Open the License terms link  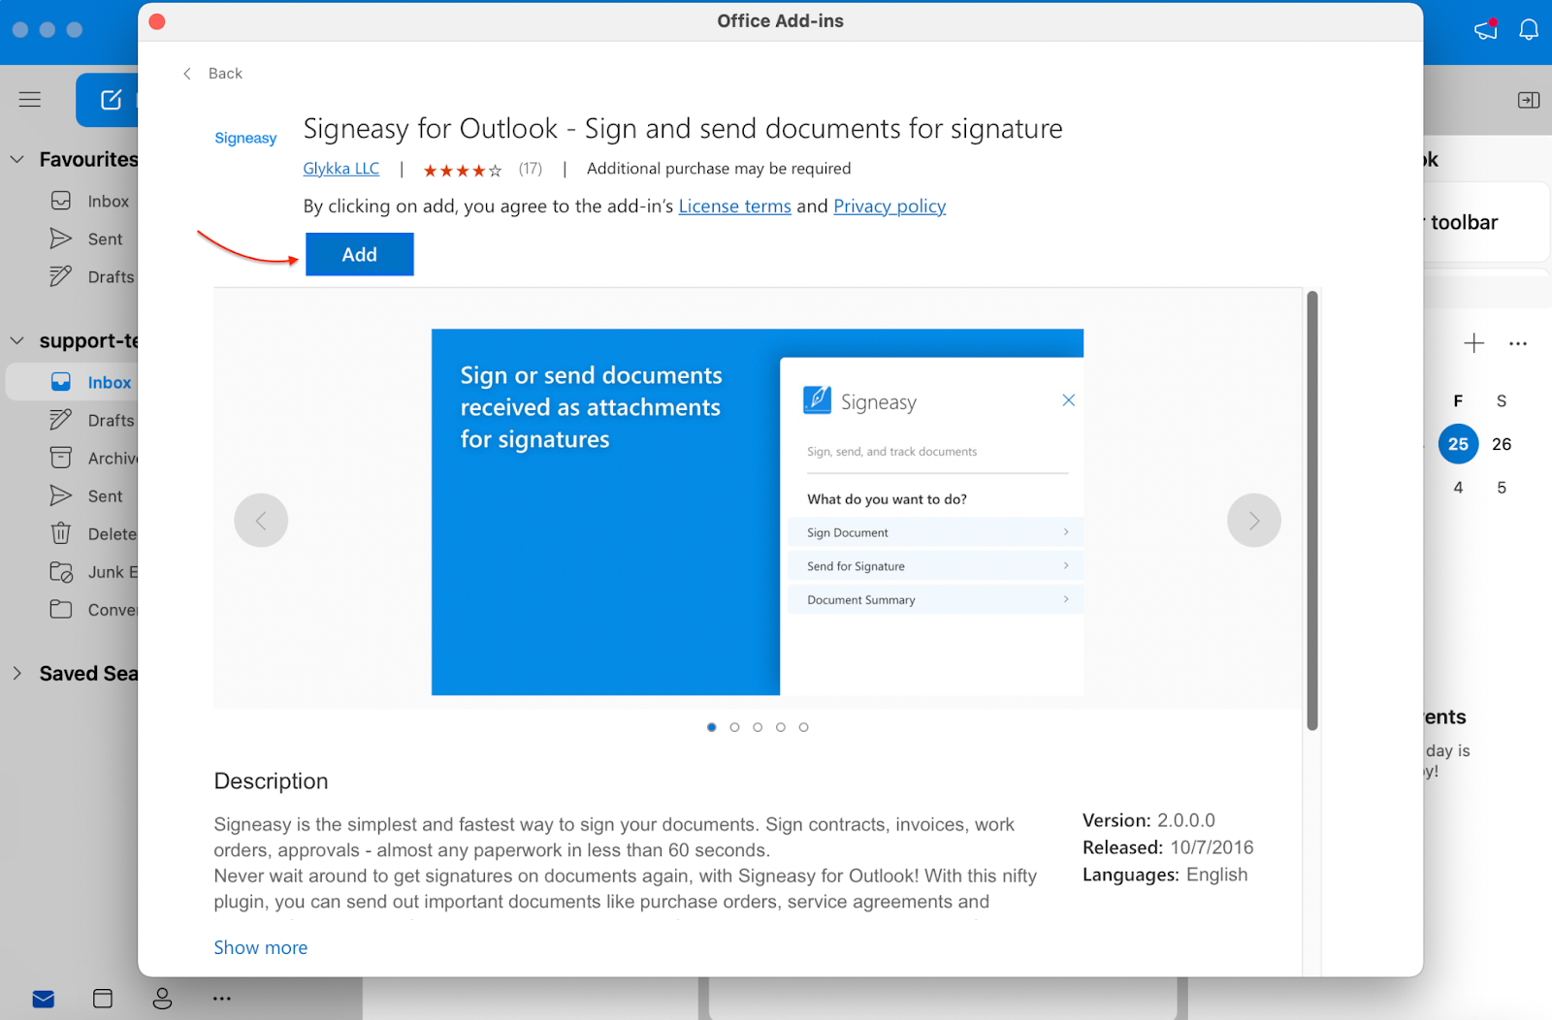[x=734, y=207]
